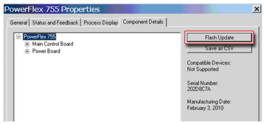Screen dimensions: 265x124
Task: Switch to the General tab
Action: [x=19, y=22]
